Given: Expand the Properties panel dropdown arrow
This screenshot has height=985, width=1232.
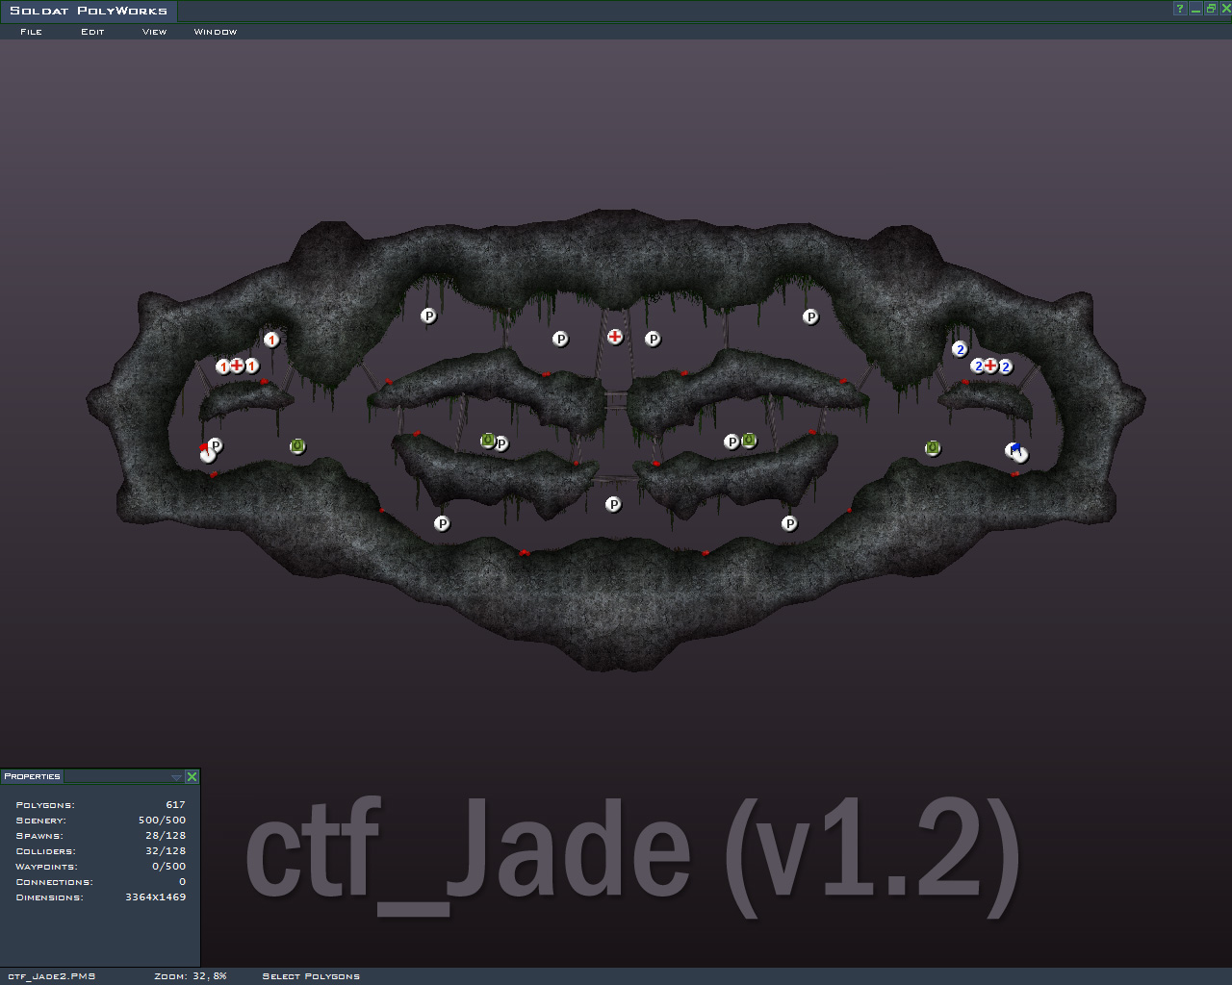Looking at the screenshot, I should coord(176,777).
